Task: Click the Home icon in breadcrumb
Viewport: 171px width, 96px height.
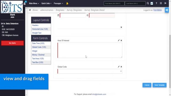Action: click(x=30, y=10)
